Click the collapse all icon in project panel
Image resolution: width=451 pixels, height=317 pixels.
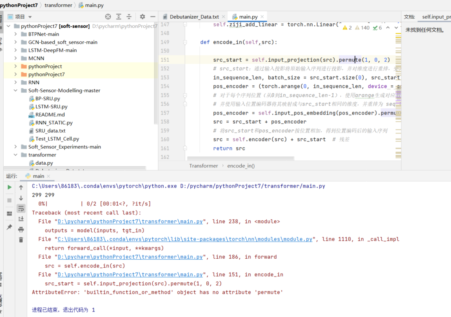pos(129,17)
